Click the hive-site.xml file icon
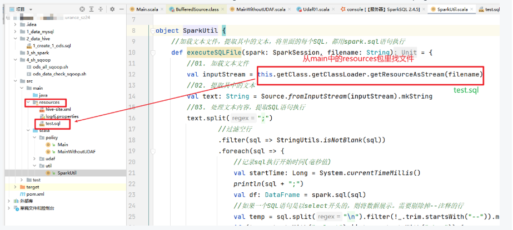The image size is (513, 230). [42, 110]
